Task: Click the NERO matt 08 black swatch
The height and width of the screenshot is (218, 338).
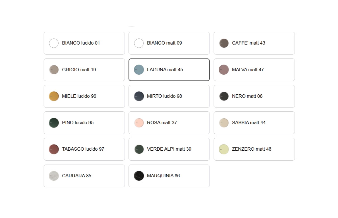Action: pos(224,96)
